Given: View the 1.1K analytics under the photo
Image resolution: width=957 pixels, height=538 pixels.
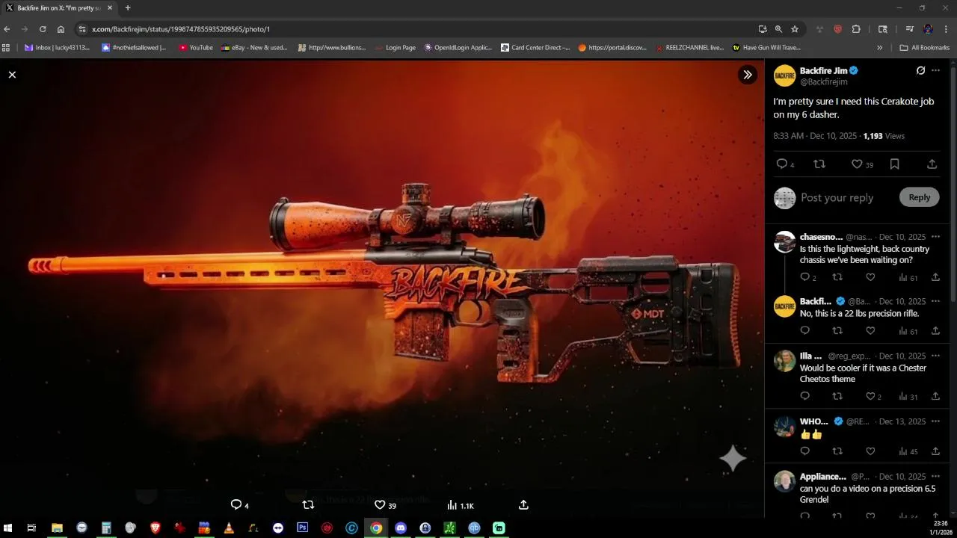Looking at the screenshot, I should (460, 505).
